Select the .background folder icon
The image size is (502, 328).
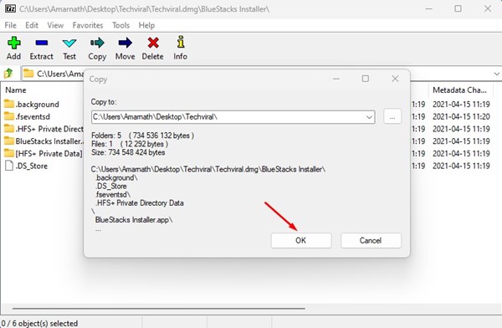coord(9,104)
